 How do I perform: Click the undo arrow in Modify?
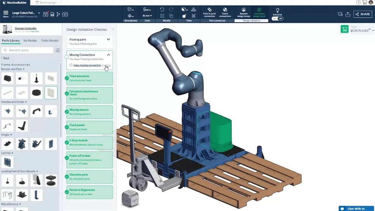tap(162, 10)
